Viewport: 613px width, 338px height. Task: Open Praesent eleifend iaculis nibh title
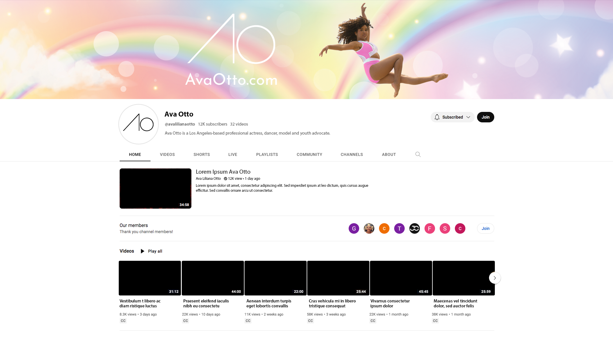pos(206,303)
